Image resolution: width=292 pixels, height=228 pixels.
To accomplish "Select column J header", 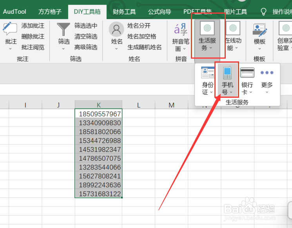I will point(58,105).
